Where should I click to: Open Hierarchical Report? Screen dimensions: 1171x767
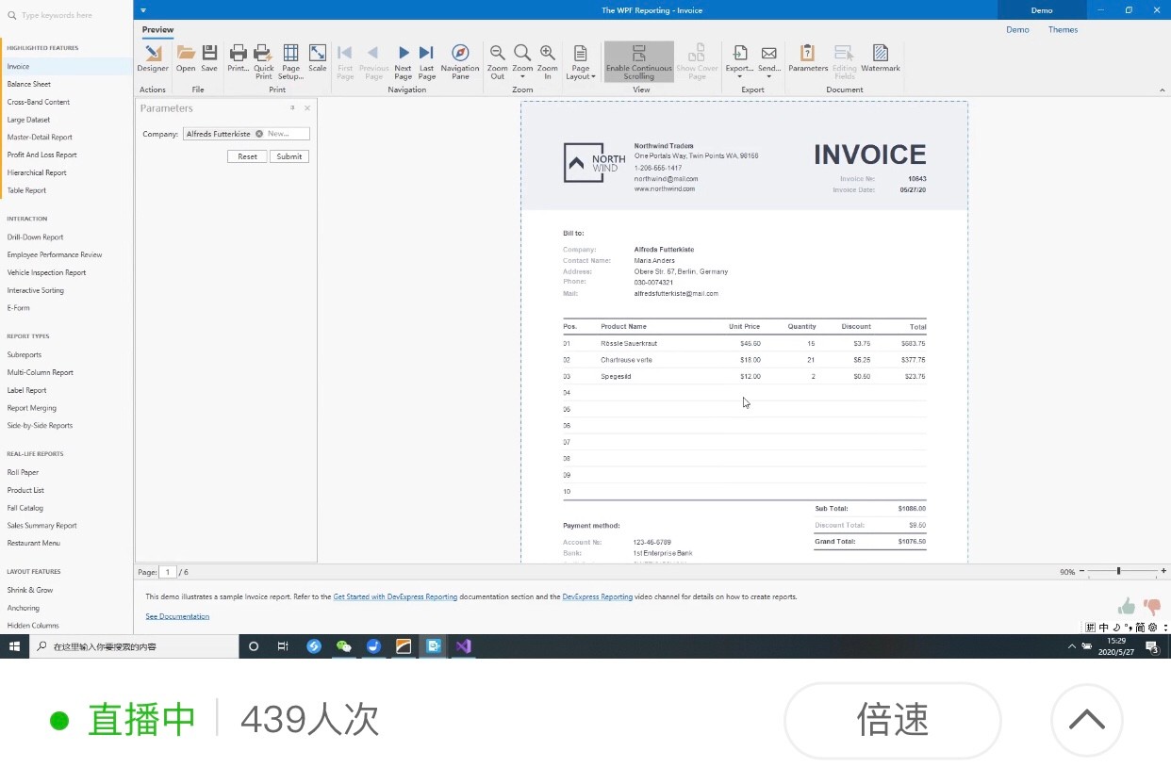point(66,172)
